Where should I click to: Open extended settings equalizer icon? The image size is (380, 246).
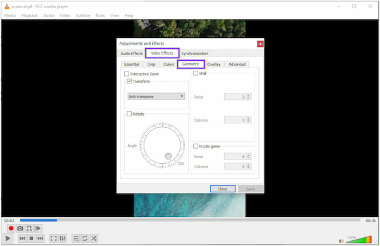pos(63,238)
